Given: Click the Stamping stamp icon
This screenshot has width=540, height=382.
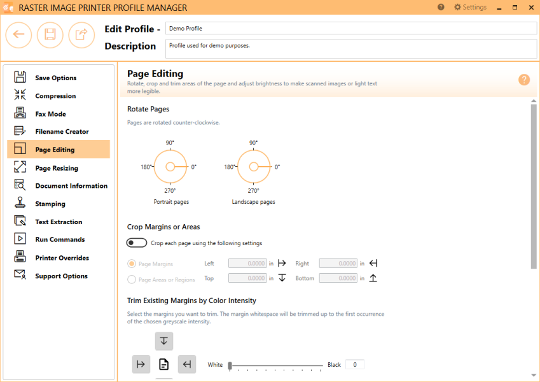Looking at the screenshot, I should pyautogui.click(x=20, y=202).
